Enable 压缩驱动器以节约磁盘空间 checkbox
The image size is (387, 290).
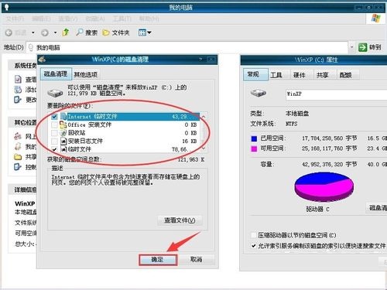pyautogui.click(x=254, y=235)
